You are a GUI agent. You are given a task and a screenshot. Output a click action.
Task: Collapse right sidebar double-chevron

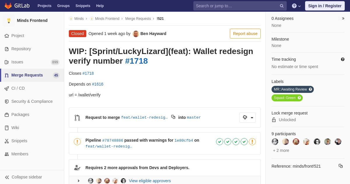tap(343, 18)
